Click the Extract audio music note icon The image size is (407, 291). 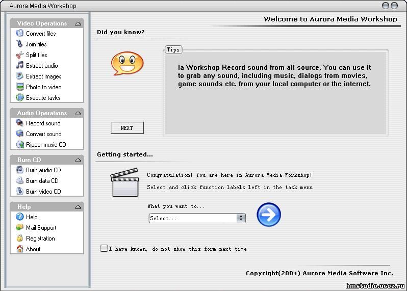pos(20,65)
